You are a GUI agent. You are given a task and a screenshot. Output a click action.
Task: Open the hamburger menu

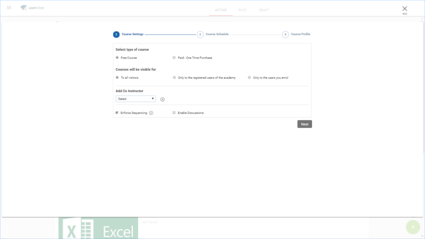tap(9, 8)
